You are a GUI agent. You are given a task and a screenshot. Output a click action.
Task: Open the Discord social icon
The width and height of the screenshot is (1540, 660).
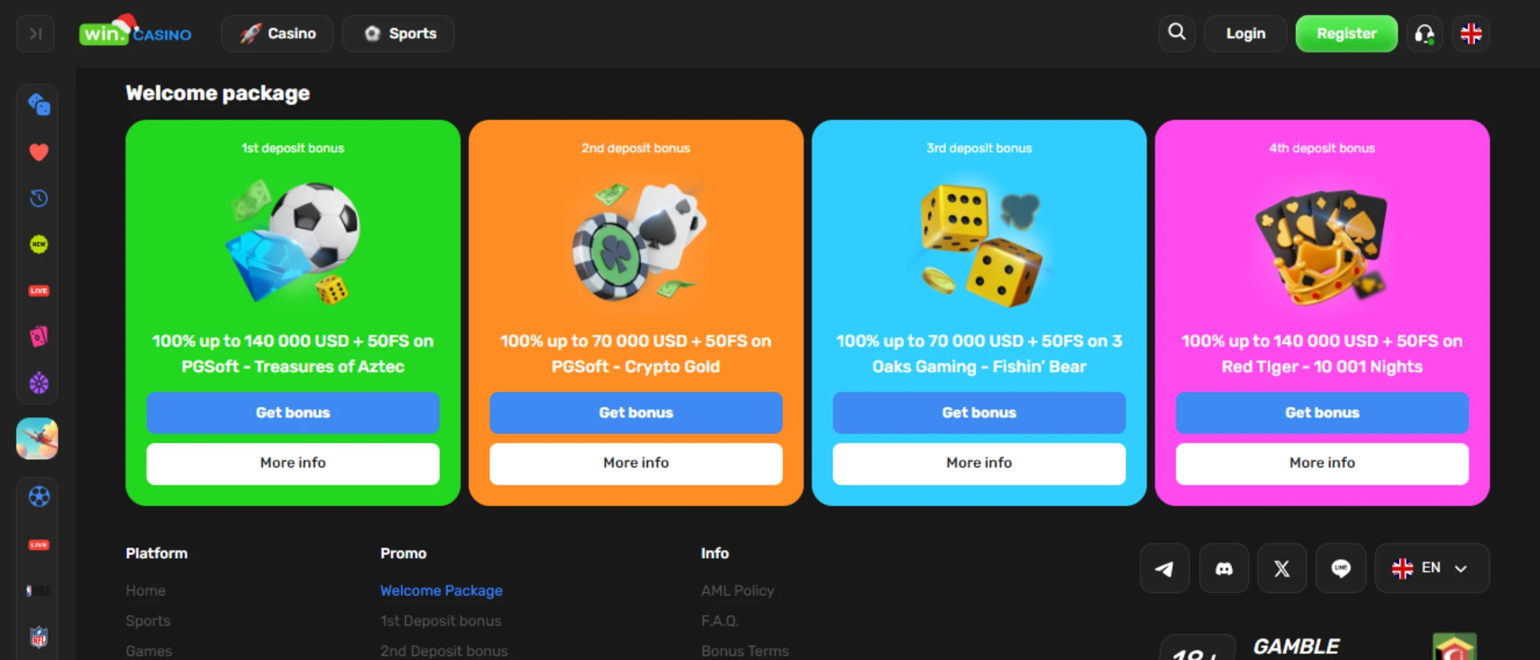[x=1224, y=569]
